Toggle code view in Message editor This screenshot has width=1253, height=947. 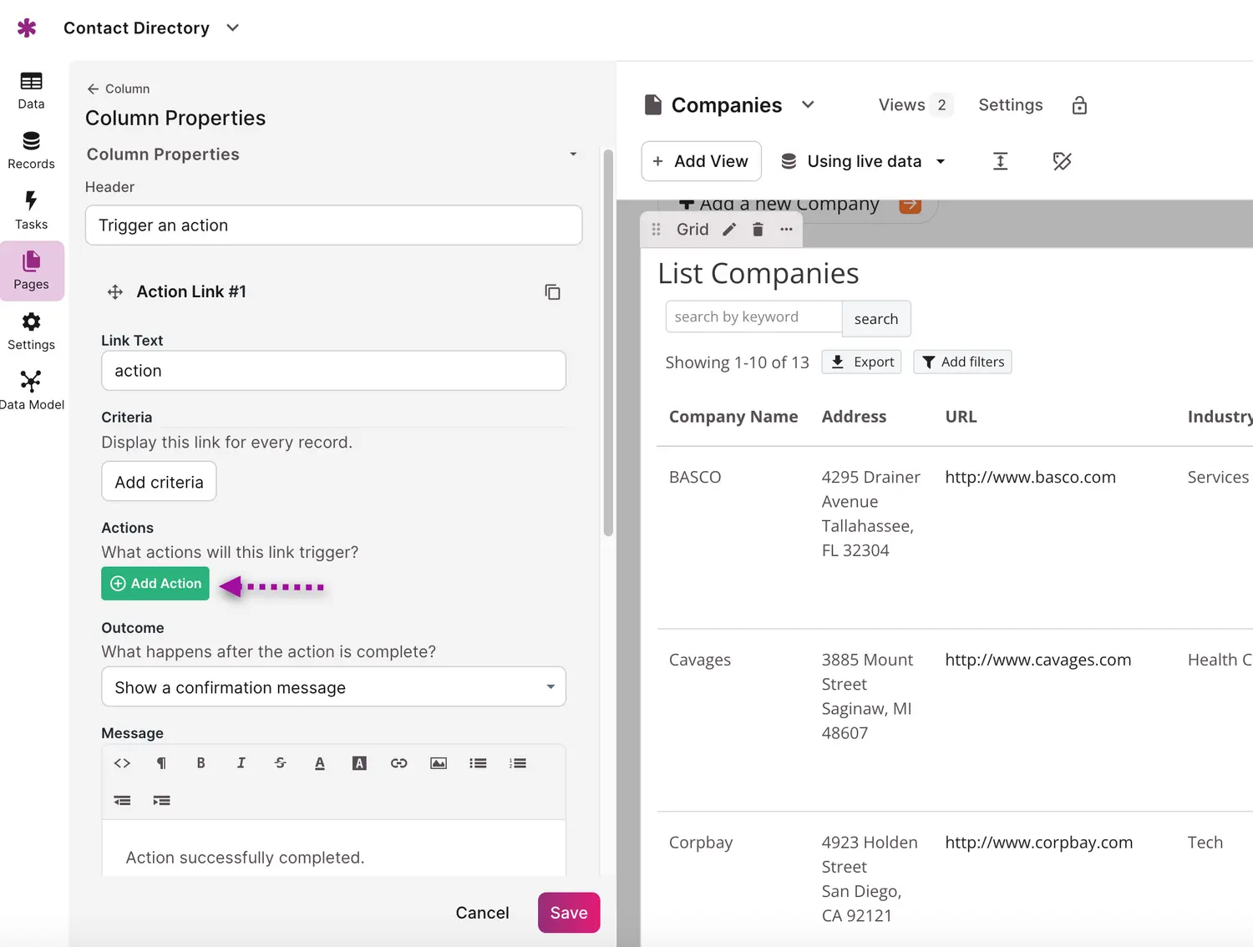pyautogui.click(x=122, y=763)
